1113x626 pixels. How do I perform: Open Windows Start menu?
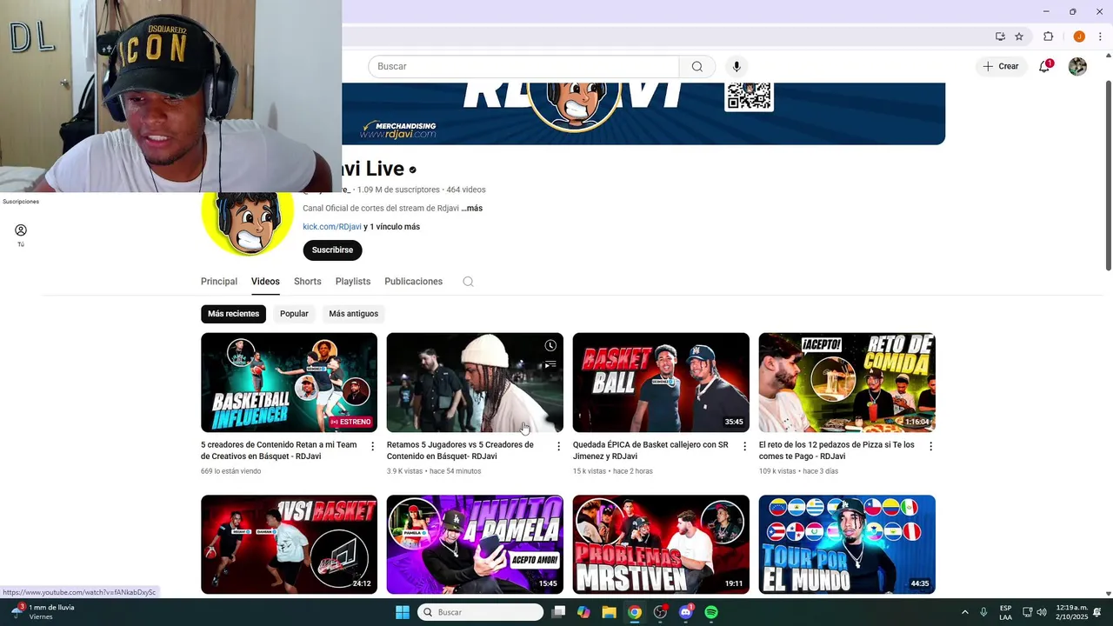(x=403, y=612)
